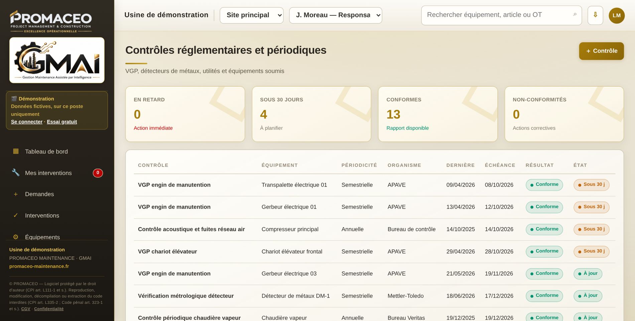Click the Mettler-Toledo organisme cell
This screenshot has width=635, height=321.
pos(405,296)
